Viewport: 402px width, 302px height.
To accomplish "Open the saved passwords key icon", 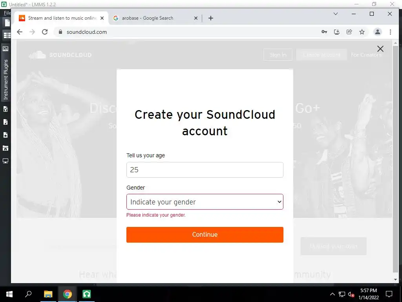I will tap(324, 32).
